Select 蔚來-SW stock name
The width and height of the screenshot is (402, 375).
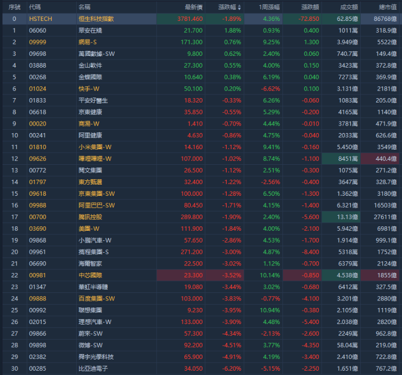tap(90, 333)
